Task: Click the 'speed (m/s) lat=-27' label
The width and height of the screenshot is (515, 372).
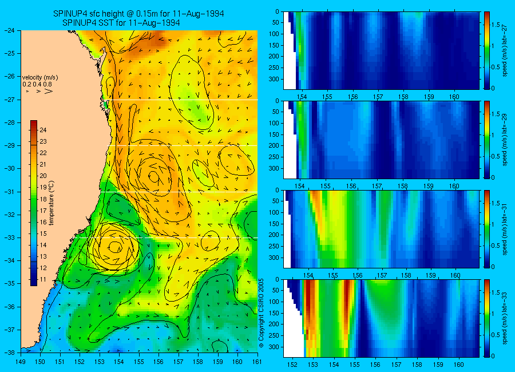Action: [x=505, y=50]
